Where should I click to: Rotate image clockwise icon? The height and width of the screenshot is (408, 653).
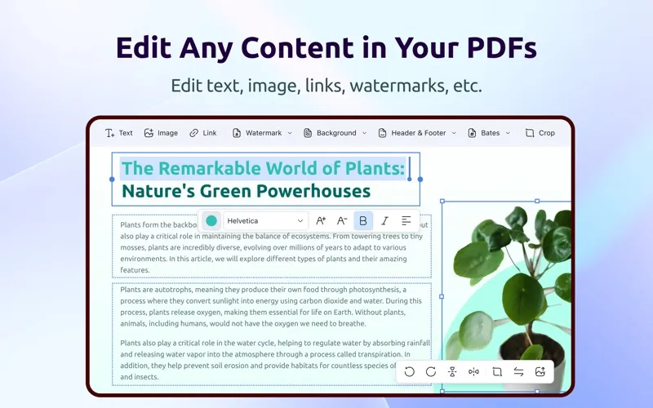point(431,372)
